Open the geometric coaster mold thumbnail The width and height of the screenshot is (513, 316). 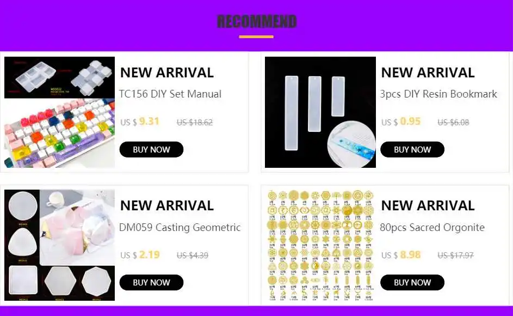click(59, 245)
